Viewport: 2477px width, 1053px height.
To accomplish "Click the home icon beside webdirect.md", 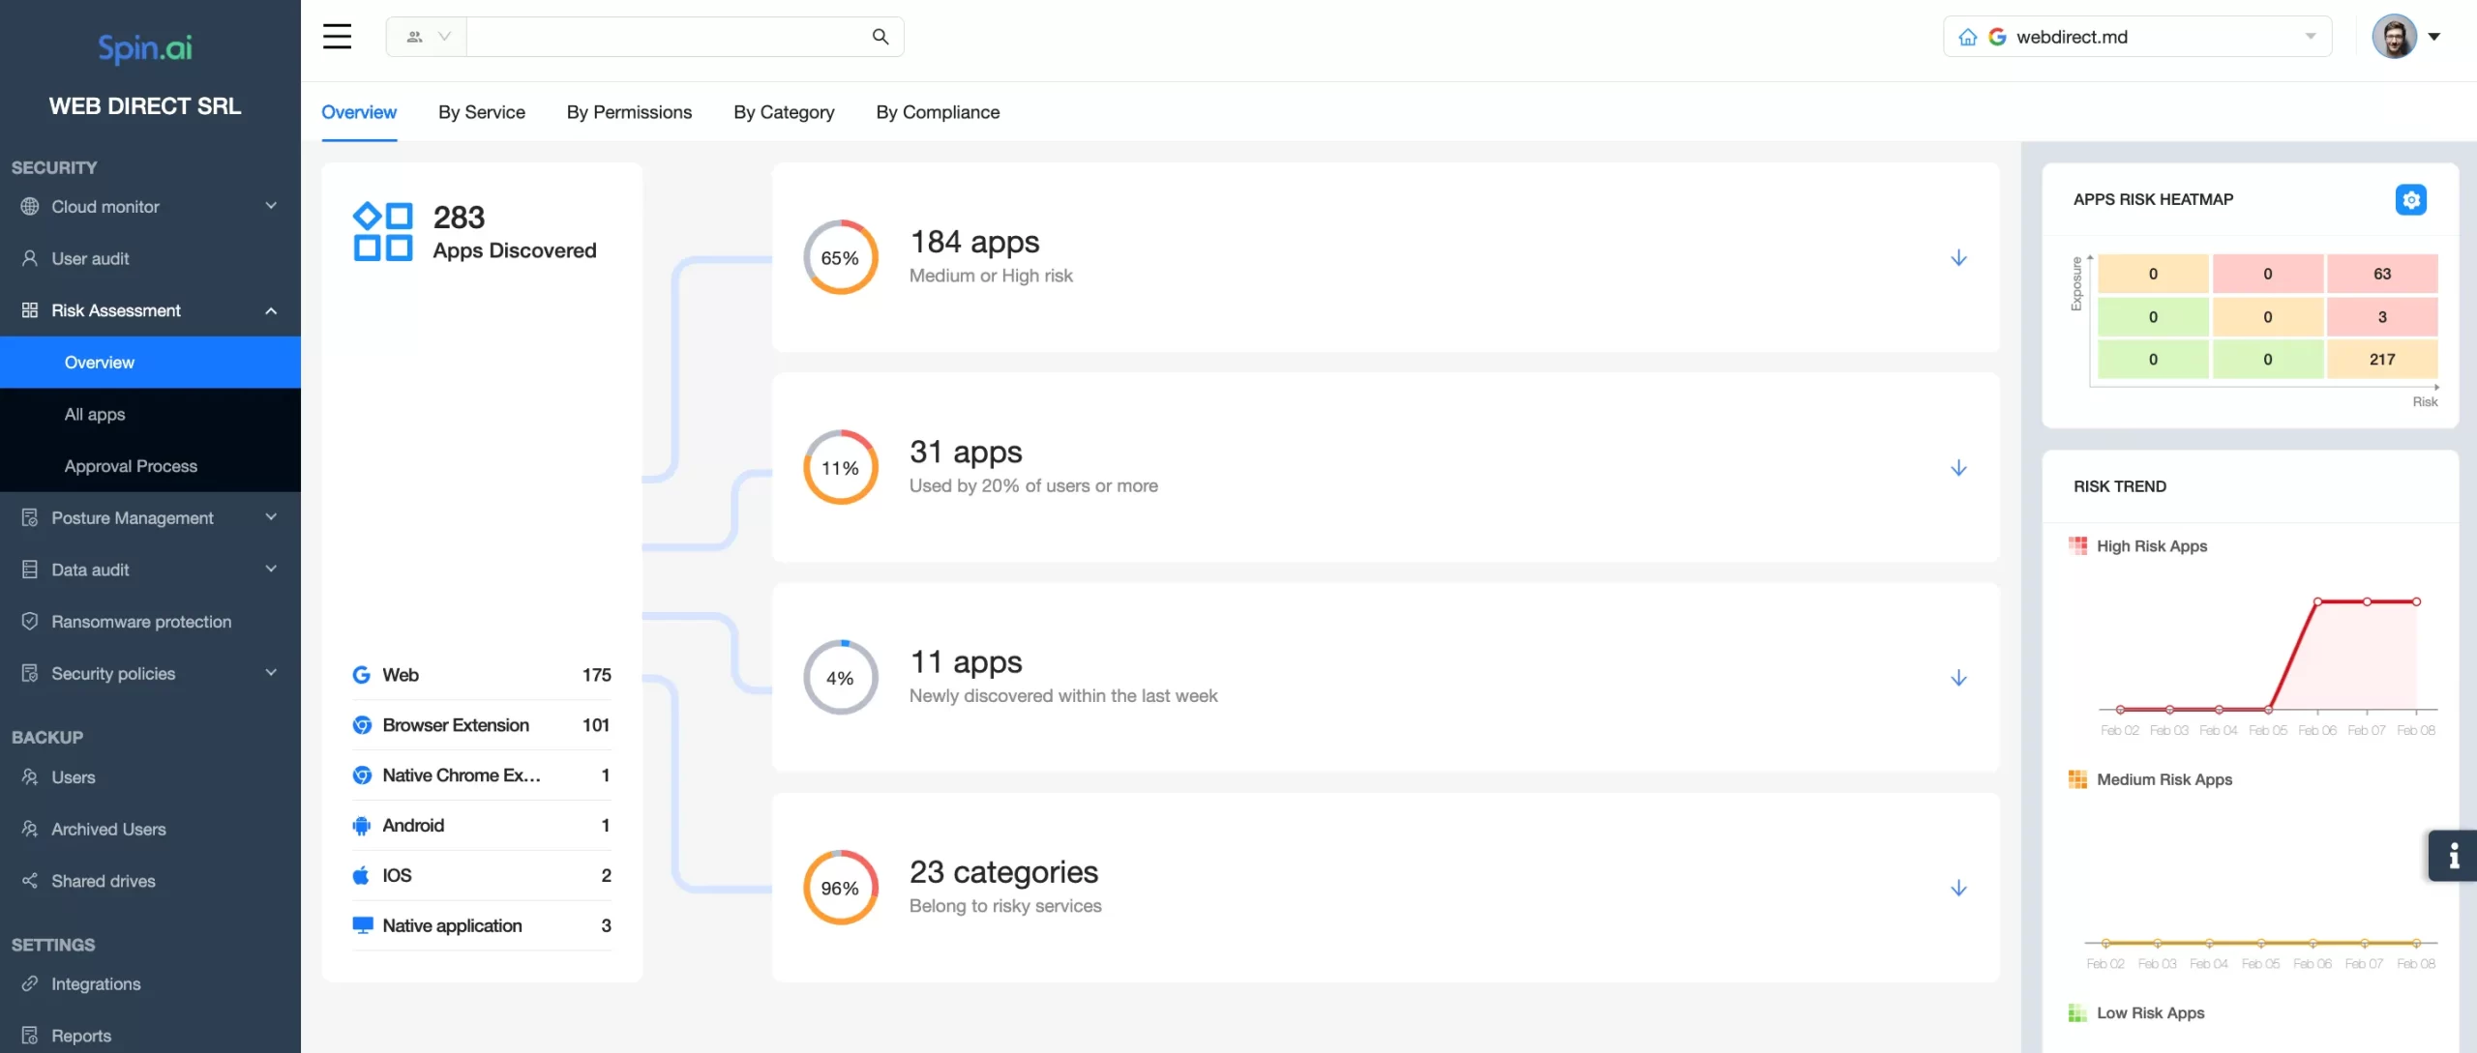I will pos(1967,37).
